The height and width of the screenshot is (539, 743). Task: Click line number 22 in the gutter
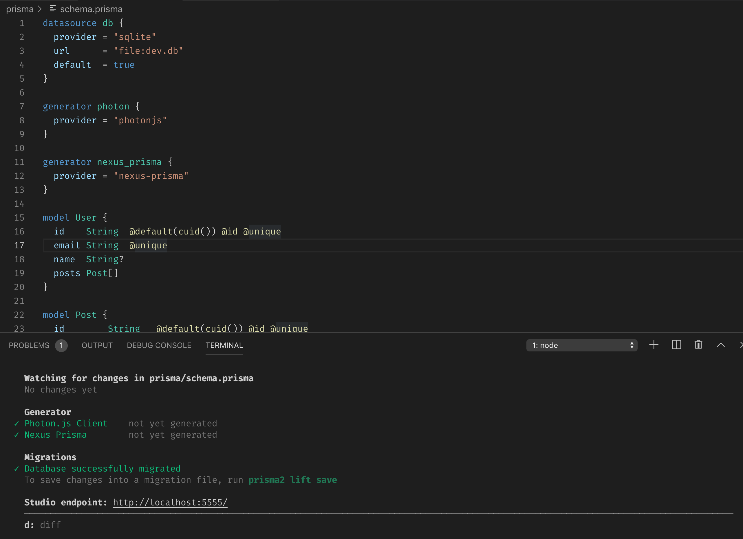(x=19, y=315)
